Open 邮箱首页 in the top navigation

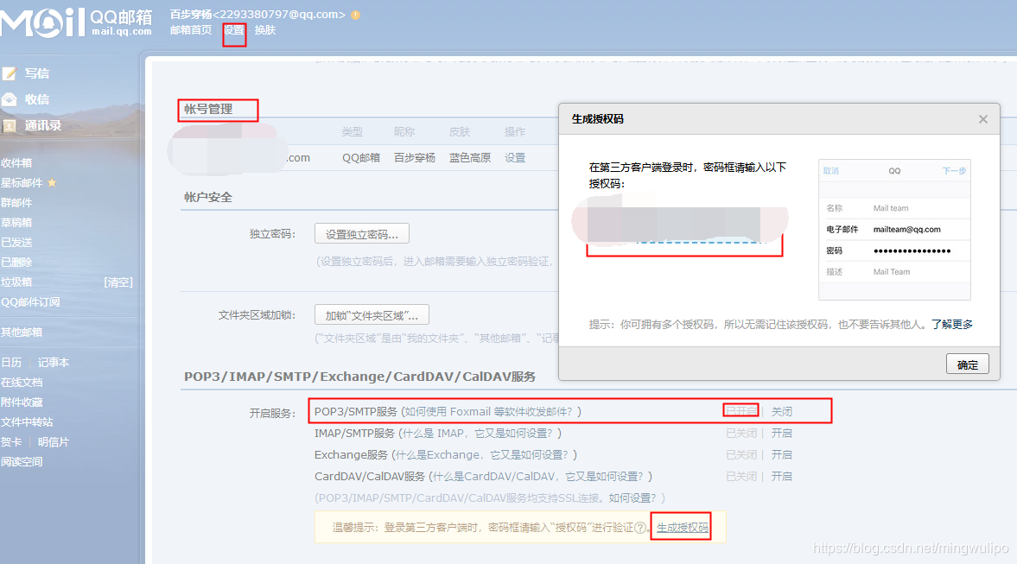(191, 30)
